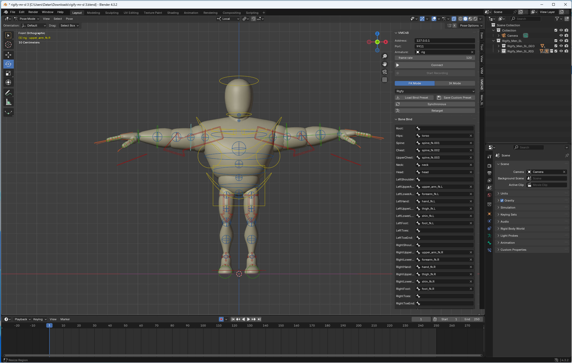The width and height of the screenshot is (572, 363).
Task: Uncheck Rigify_Men_SL collection exclude checkbox
Action: coord(556,41)
